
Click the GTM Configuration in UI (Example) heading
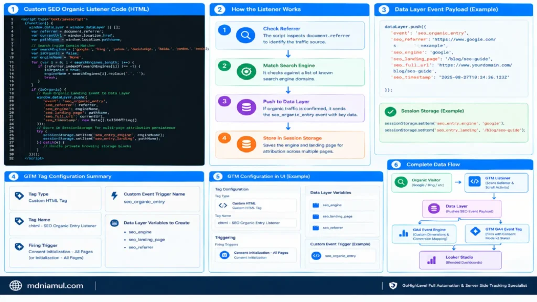tap(268, 176)
